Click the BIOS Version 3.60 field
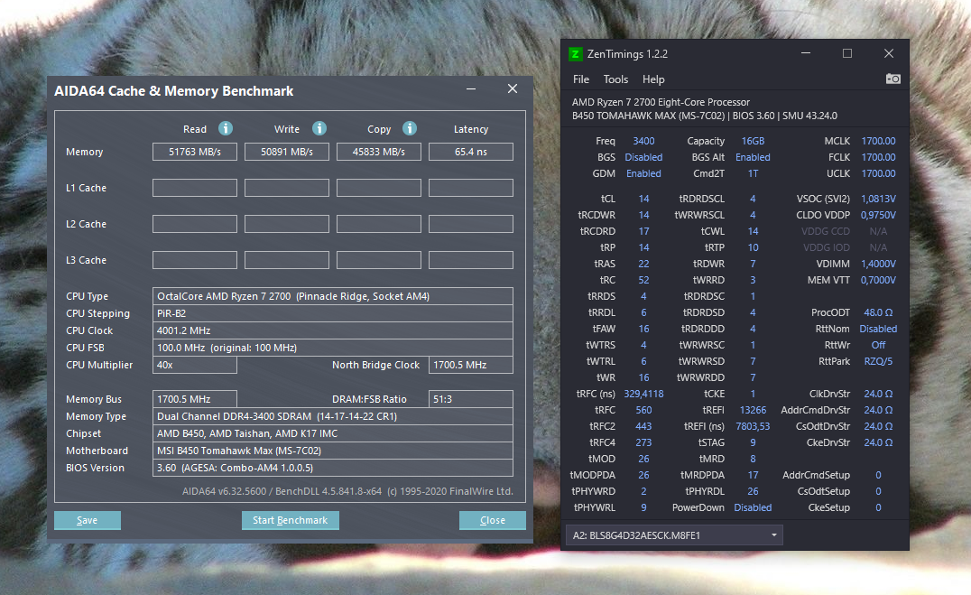The width and height of the screenshot is (971, 595). click(333, 468)
